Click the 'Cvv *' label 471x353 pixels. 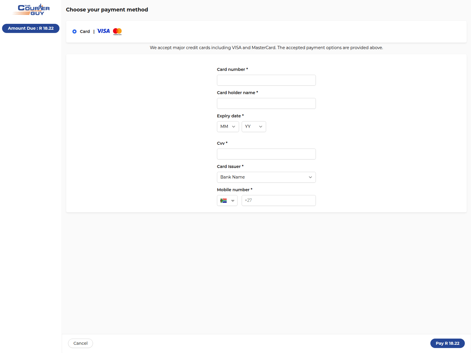click(222, 143)
